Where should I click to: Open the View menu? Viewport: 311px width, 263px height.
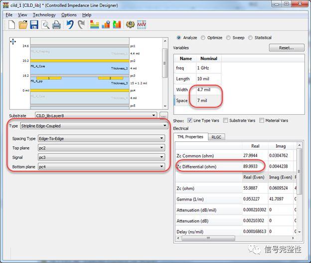click(x=22, y=15)
